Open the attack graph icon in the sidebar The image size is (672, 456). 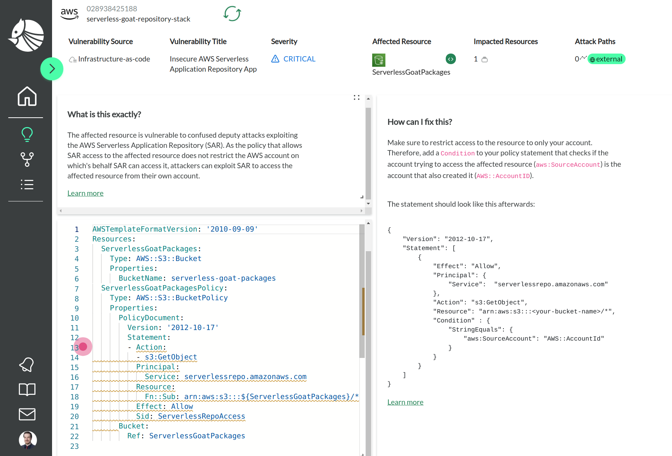[26, 159]
